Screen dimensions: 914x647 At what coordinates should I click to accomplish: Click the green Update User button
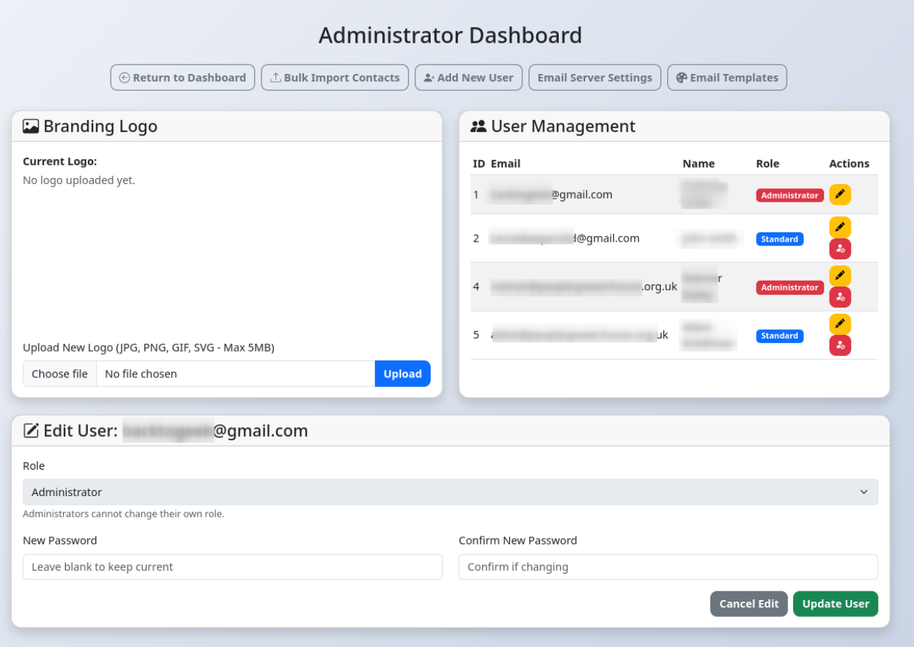[x=835, y=604]
